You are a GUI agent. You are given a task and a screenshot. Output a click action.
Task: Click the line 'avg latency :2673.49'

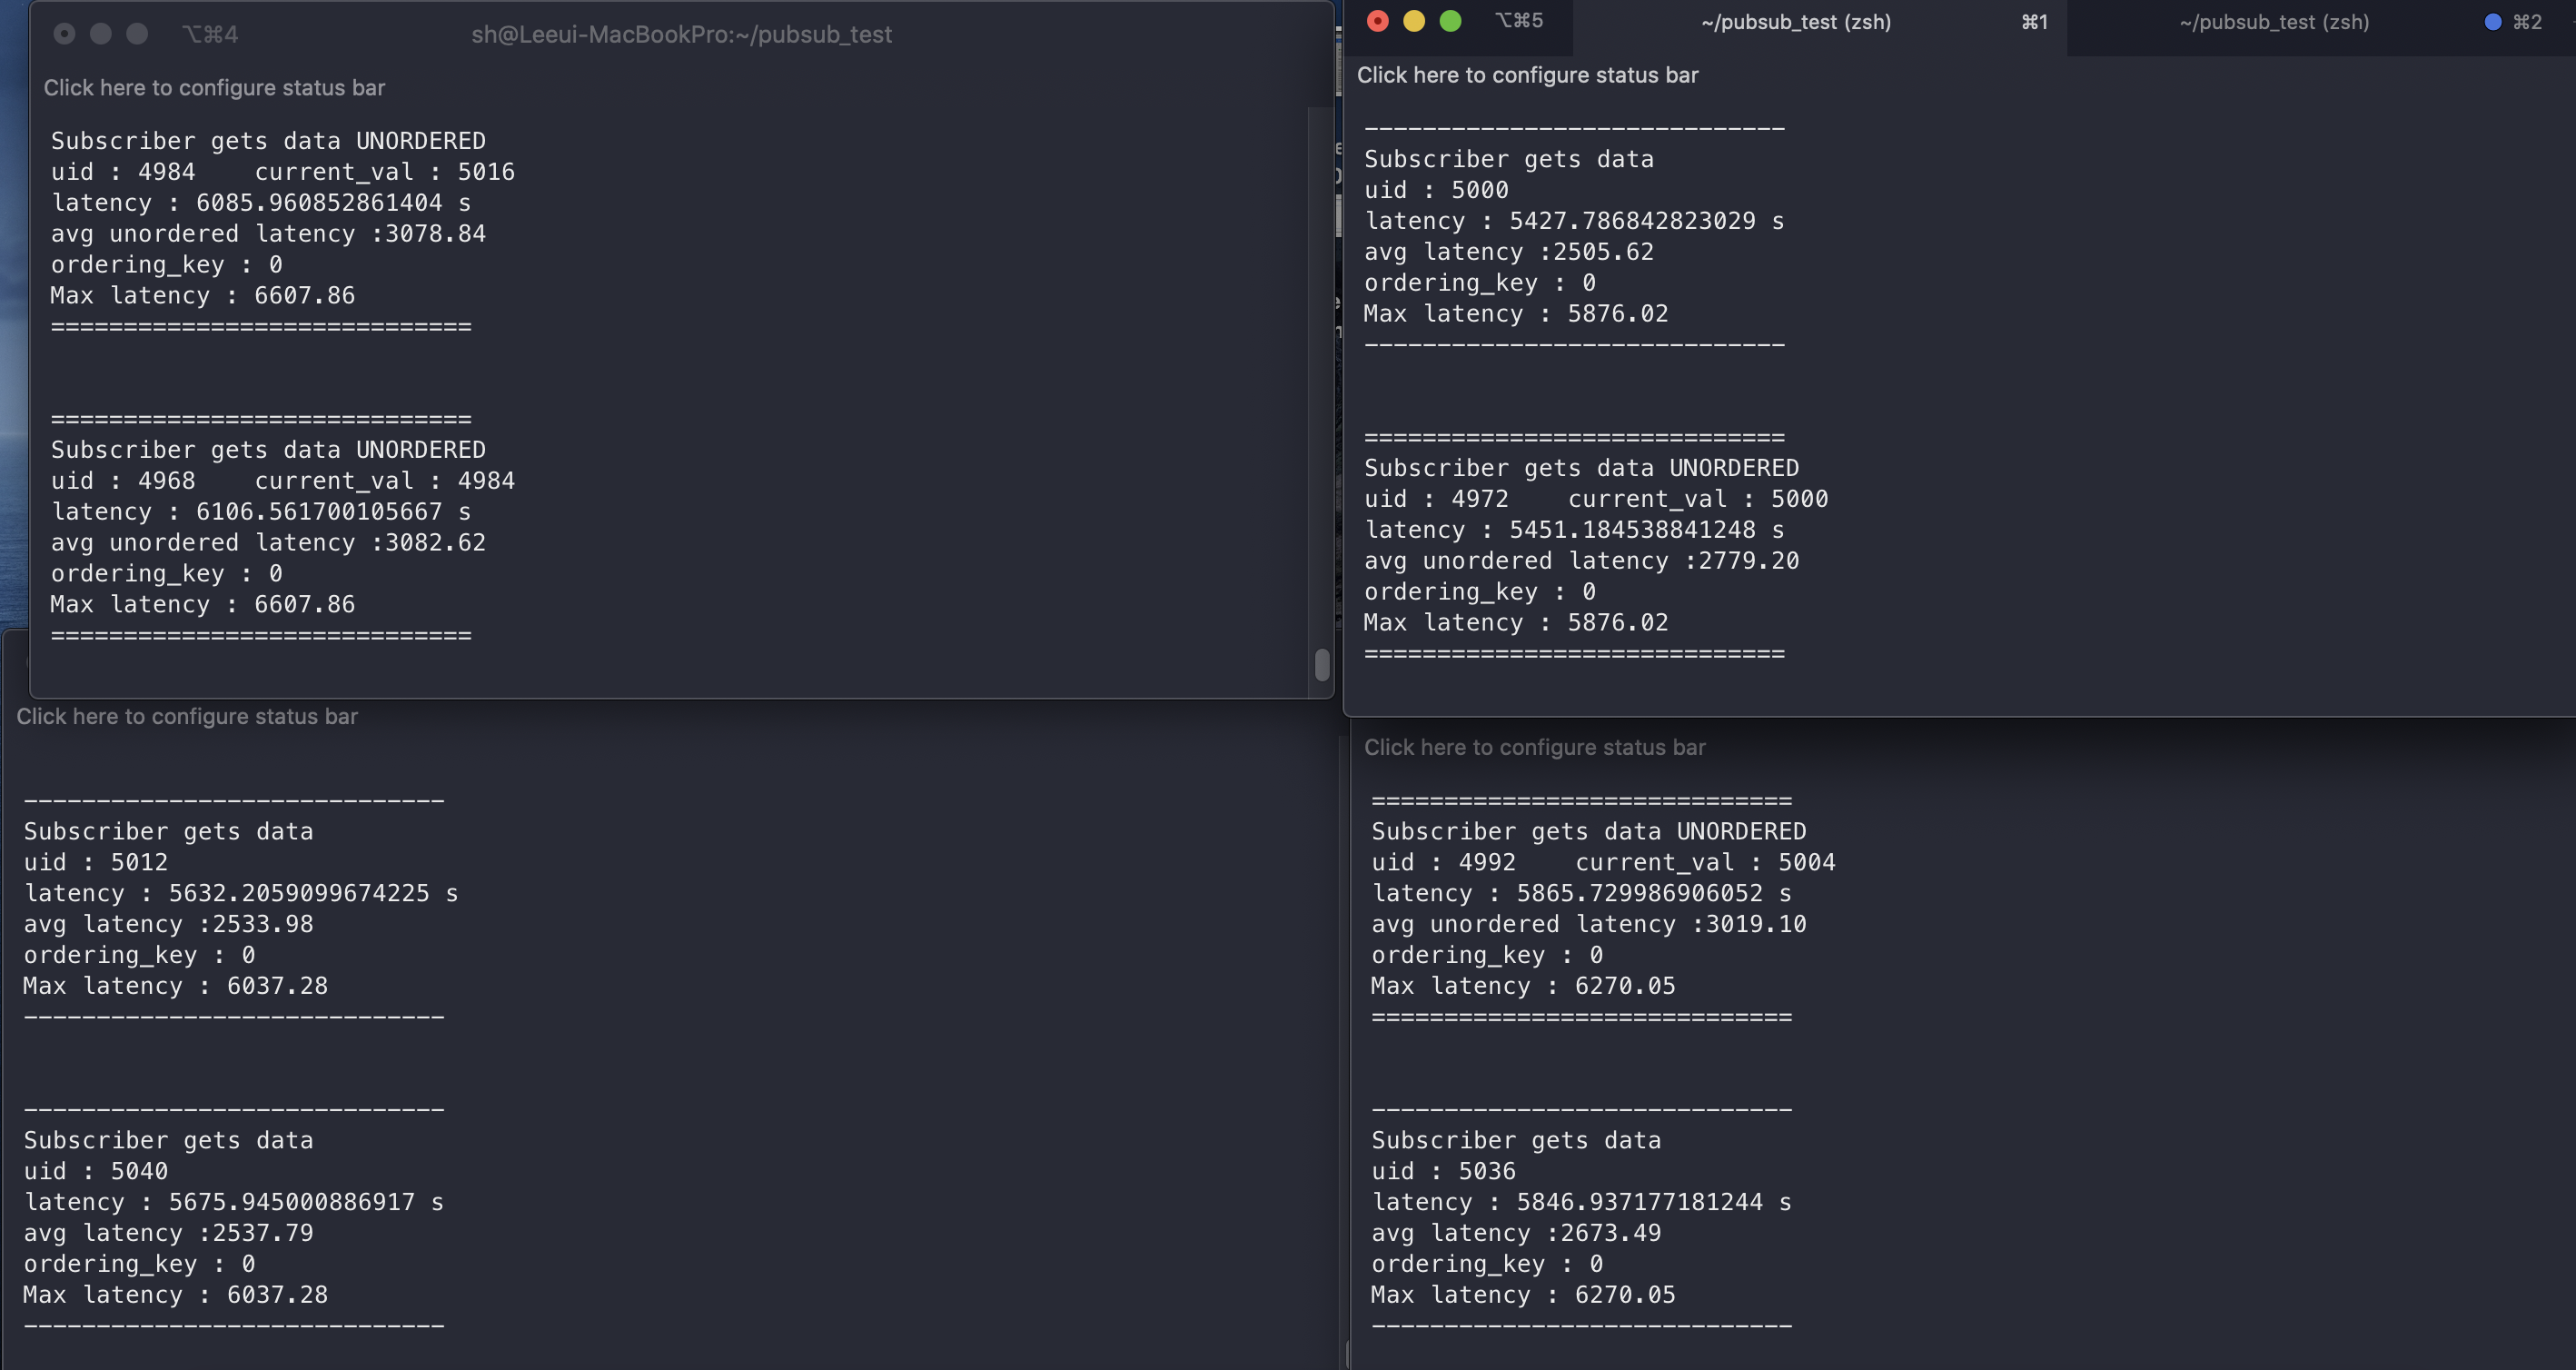coord(1516,1233)
